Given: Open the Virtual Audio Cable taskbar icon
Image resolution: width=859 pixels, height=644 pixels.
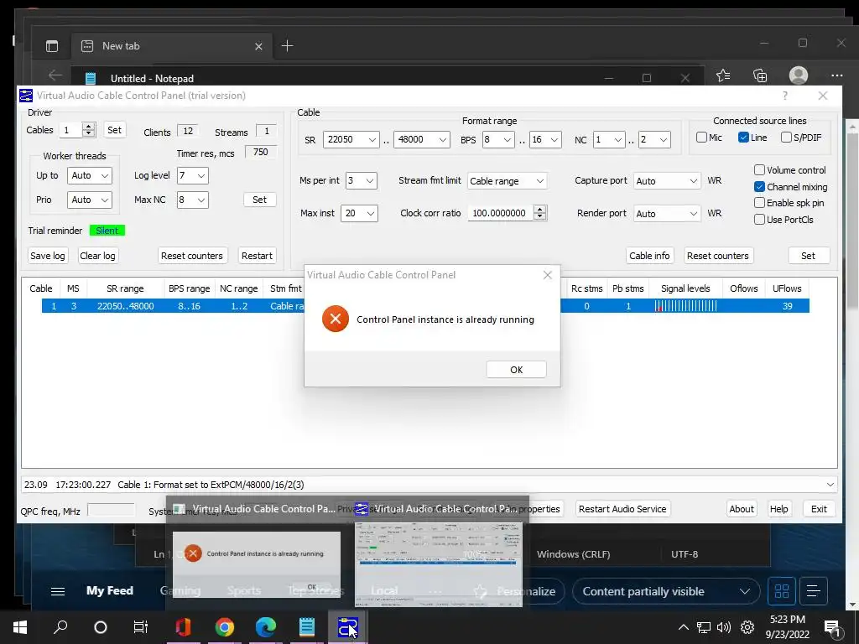Looking at the screenshot, I should tap(347, 627).
